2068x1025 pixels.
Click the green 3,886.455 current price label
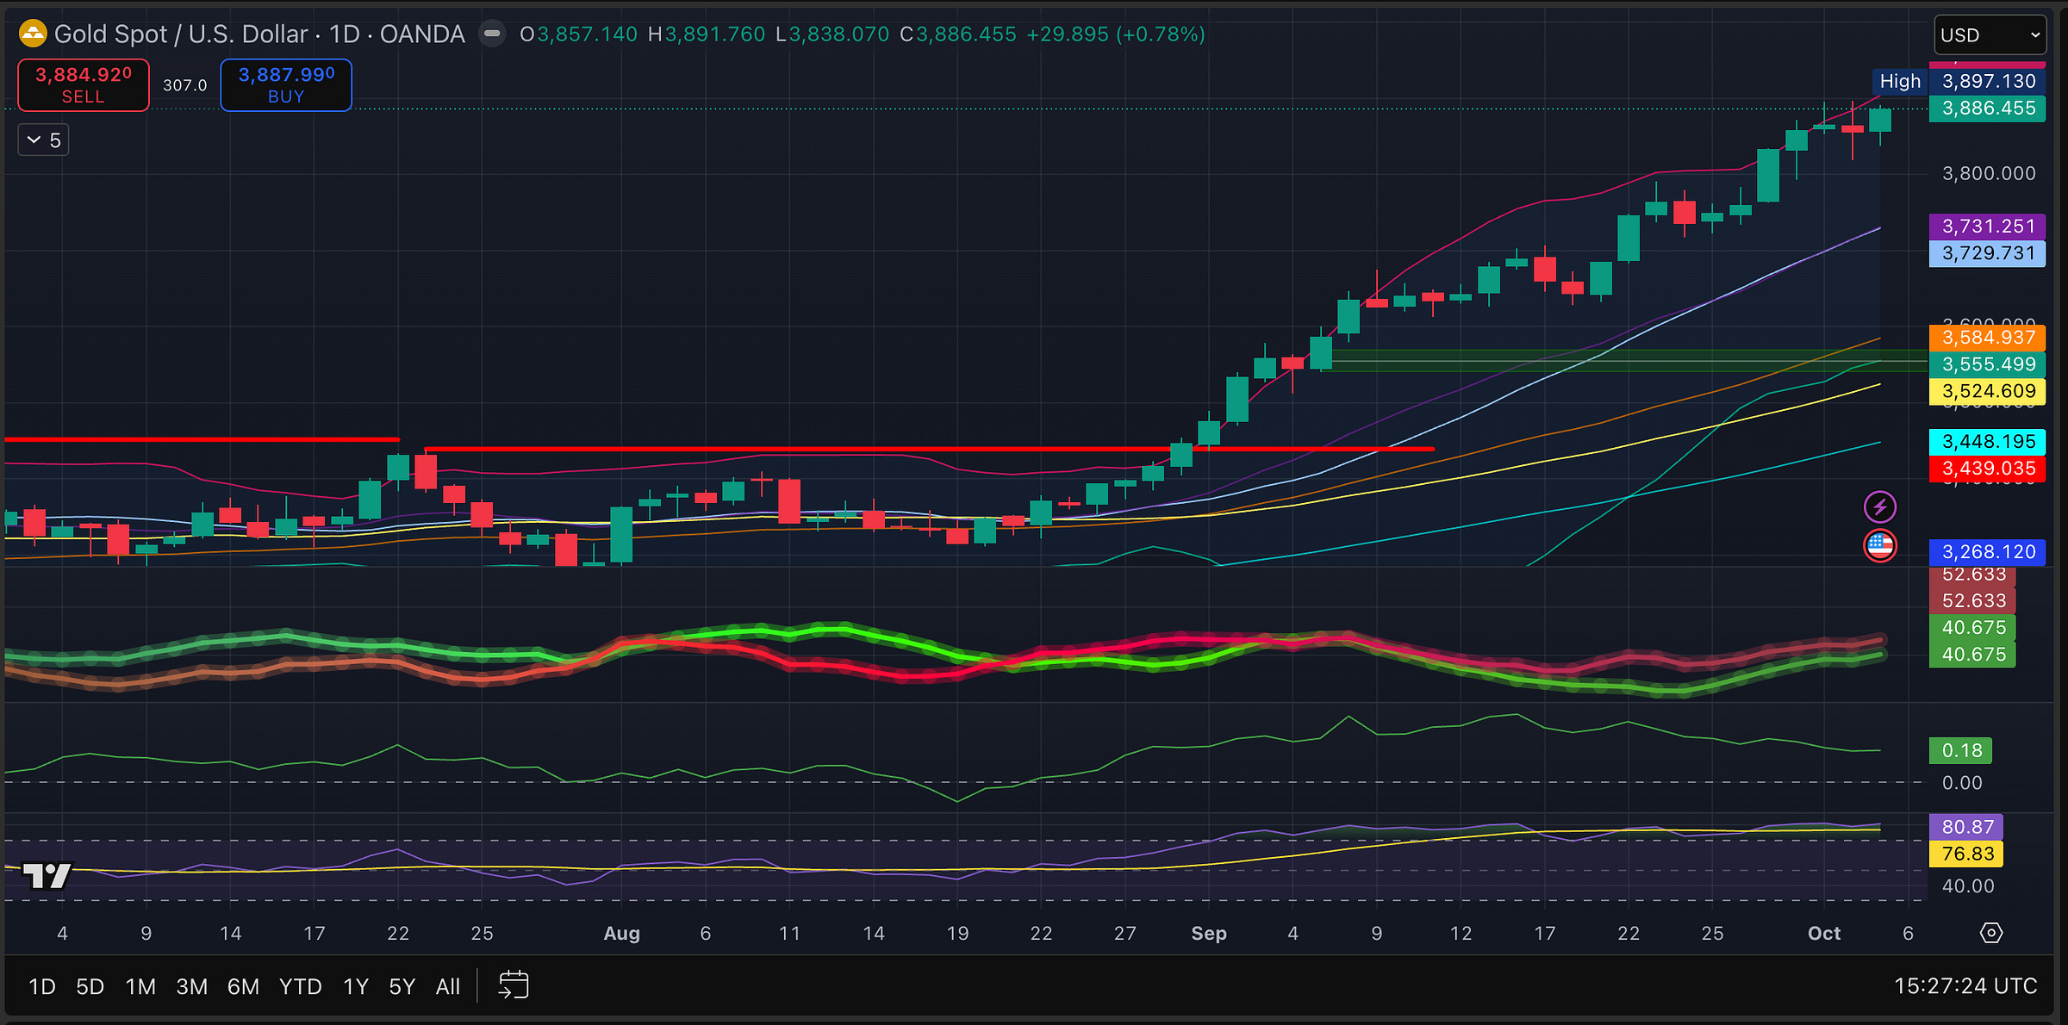(x=1987, y=109)
